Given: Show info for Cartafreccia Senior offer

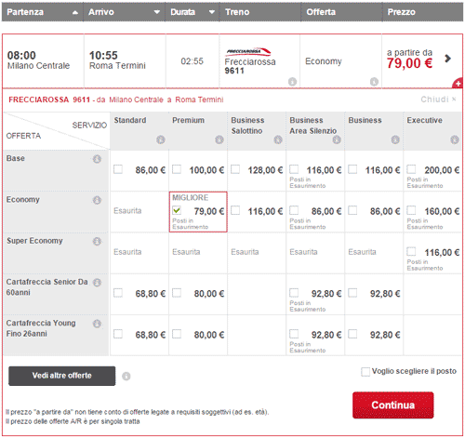Looking at the screenshot, I should (97, 283).
